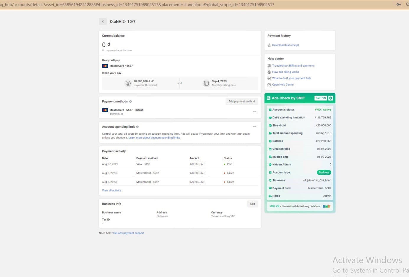
Task: Click View all activity link
Action: point(111,191)
